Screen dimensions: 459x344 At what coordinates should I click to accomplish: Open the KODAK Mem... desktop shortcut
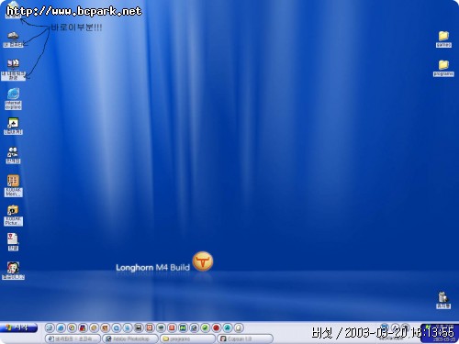13,185
